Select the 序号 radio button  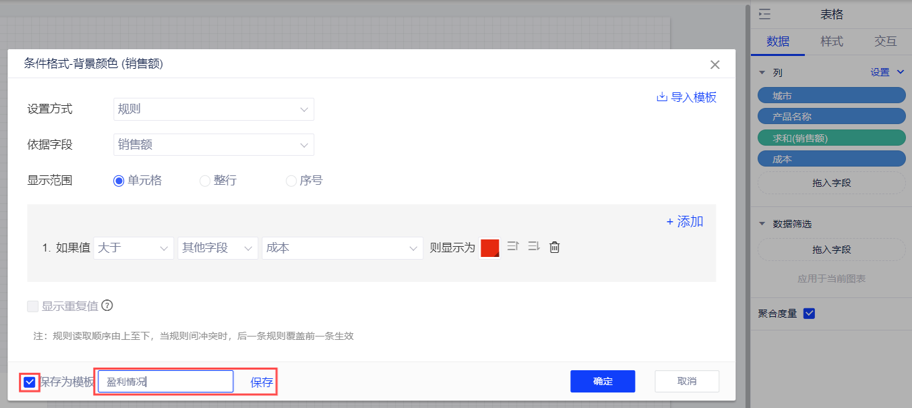click(291, 181)
